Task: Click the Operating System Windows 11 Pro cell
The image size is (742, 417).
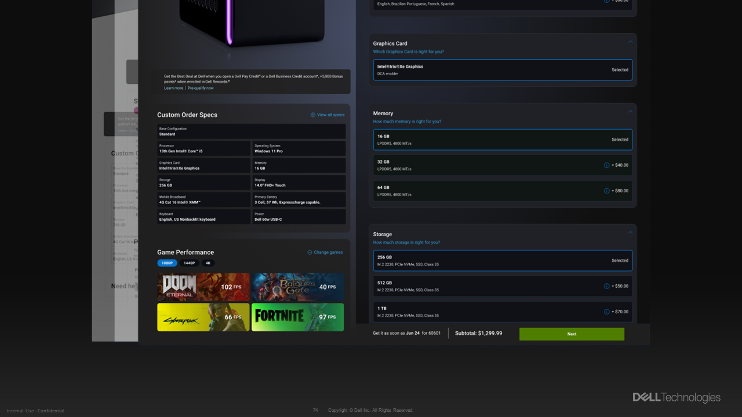Action: coord(299,148)
